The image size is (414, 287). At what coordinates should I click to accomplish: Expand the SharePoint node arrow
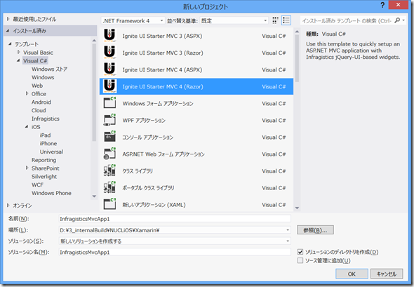(27, 168)
